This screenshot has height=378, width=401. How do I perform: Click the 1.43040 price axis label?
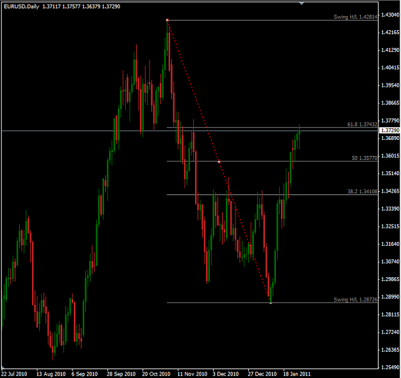(x=390, y=15)
